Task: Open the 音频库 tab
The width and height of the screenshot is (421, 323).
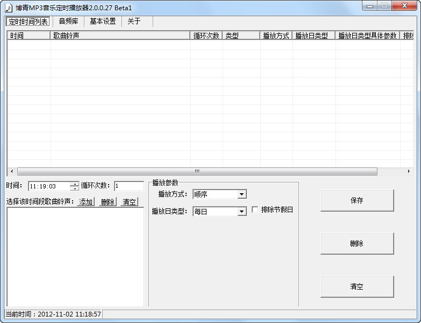Action: (x=68, y=21)
